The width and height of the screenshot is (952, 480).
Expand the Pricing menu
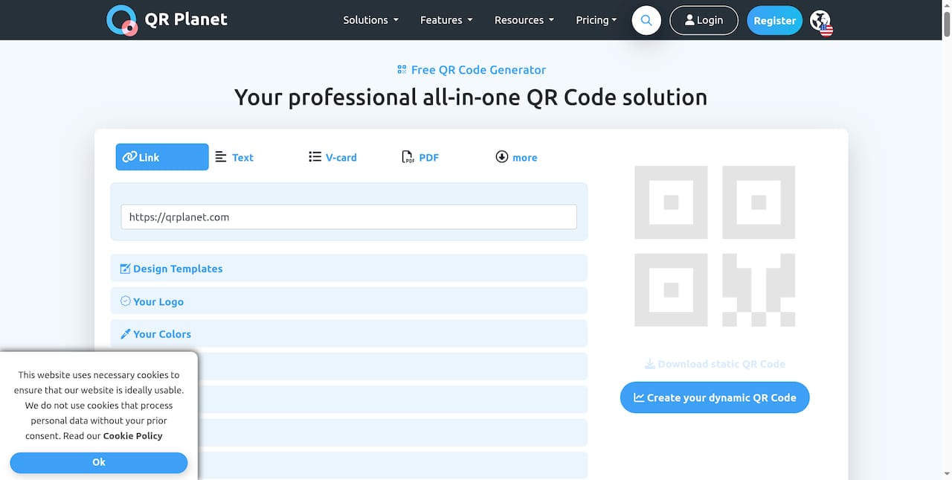point(596,20)
